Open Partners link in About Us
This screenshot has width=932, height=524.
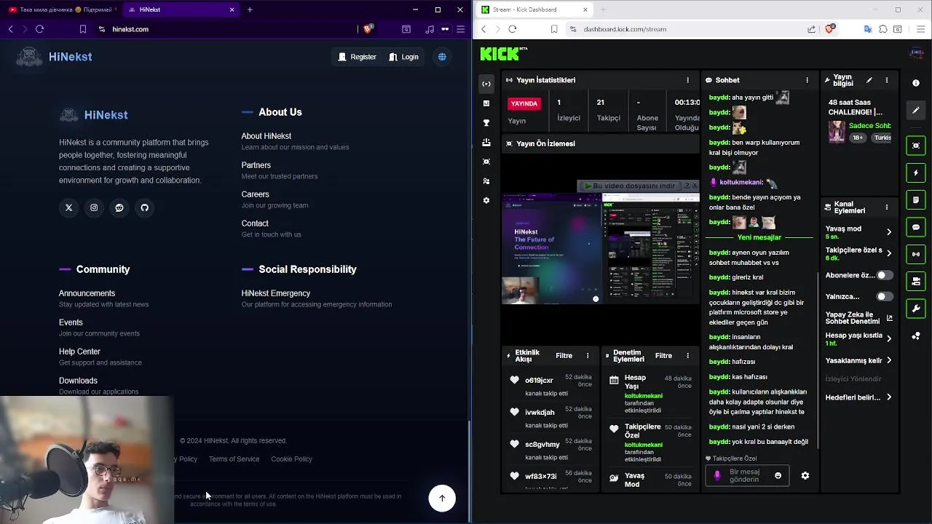[256, 165]
